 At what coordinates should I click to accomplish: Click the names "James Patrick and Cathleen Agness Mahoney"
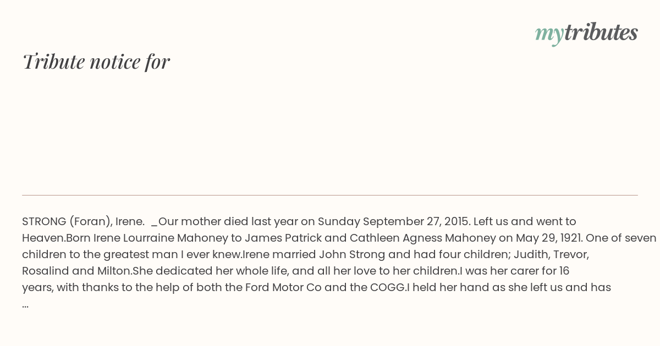(370, 238)
